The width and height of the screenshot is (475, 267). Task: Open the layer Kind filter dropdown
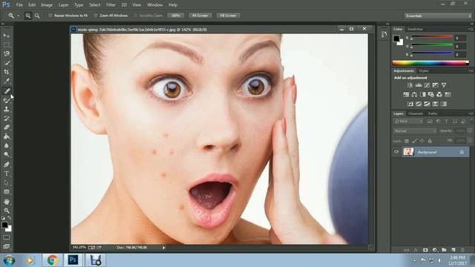coord(408,122)
